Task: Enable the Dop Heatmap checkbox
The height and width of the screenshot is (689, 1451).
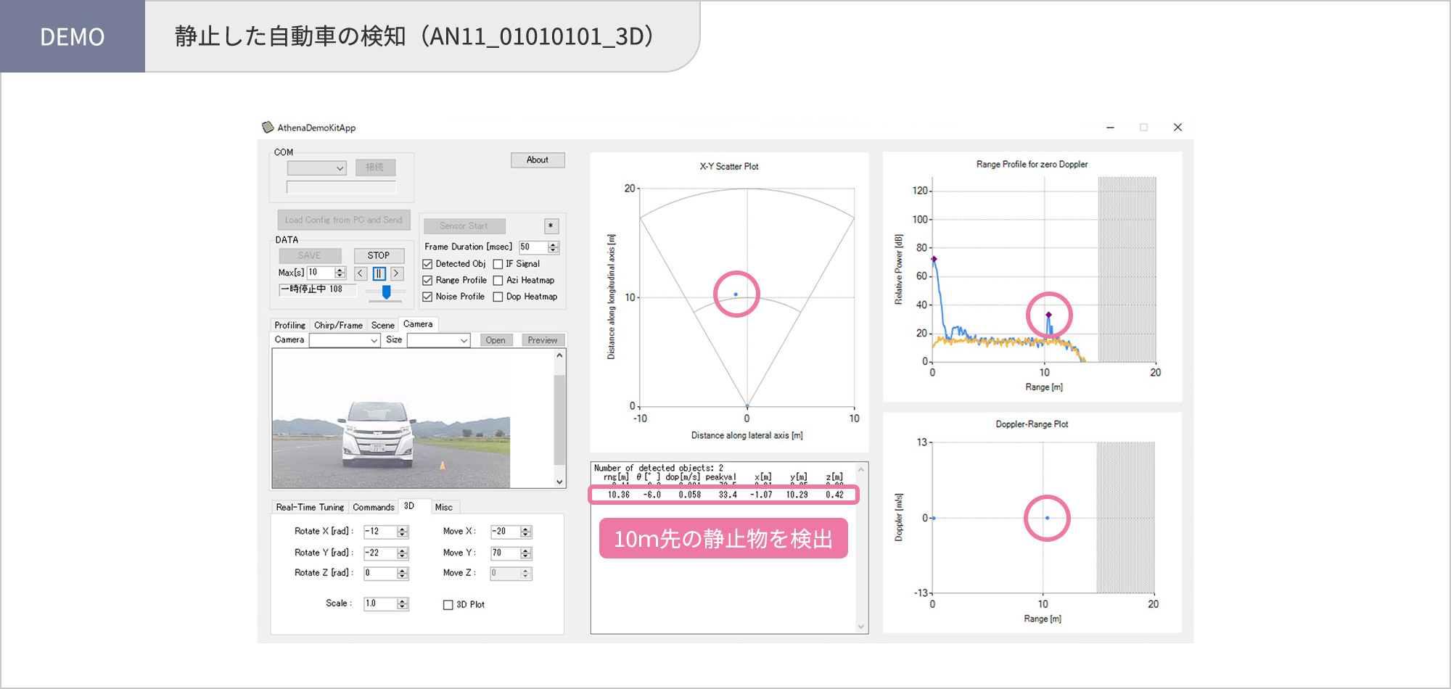Action: click(x=498, y=297)
